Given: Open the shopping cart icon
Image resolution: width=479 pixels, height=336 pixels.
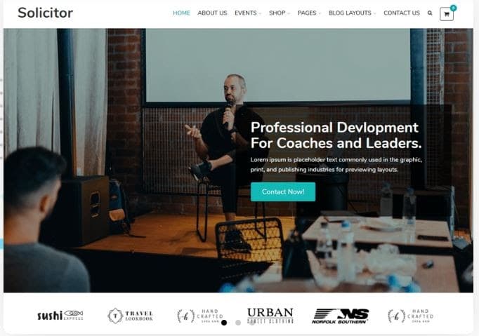Looking at the screenshot, I should pos(447,14).
